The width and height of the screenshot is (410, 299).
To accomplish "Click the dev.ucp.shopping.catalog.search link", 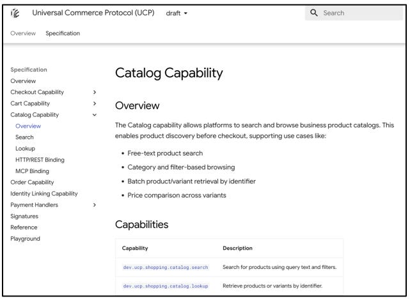I will [166, 267].
